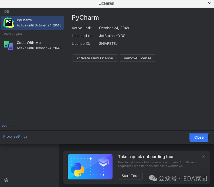This screenshot has height=187, width=214.
Task: Click Remove License button
Action: pos(137,58)
